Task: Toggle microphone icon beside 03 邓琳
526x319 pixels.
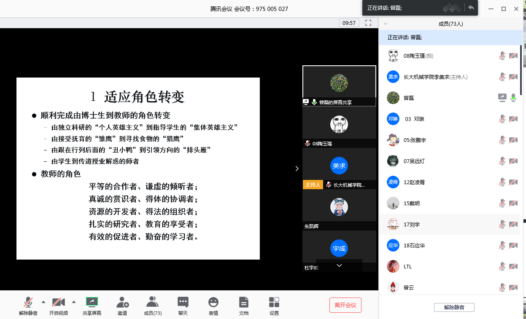Action: pyautogui.click(x=502, y=119)
